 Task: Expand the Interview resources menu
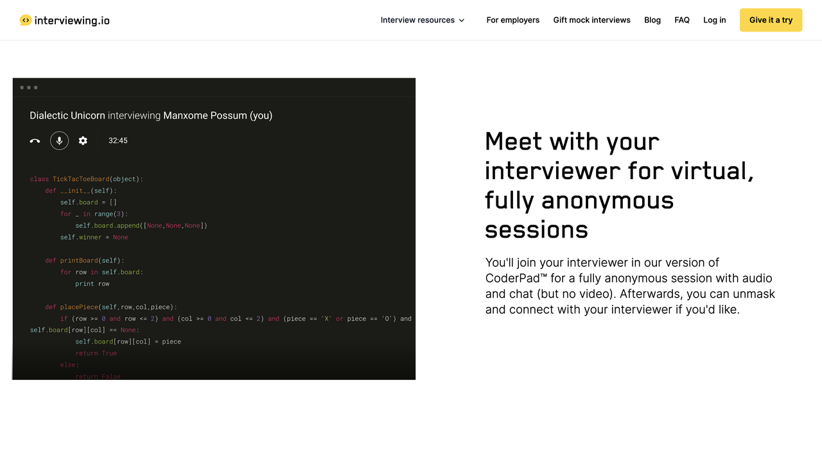coord(417,20)
